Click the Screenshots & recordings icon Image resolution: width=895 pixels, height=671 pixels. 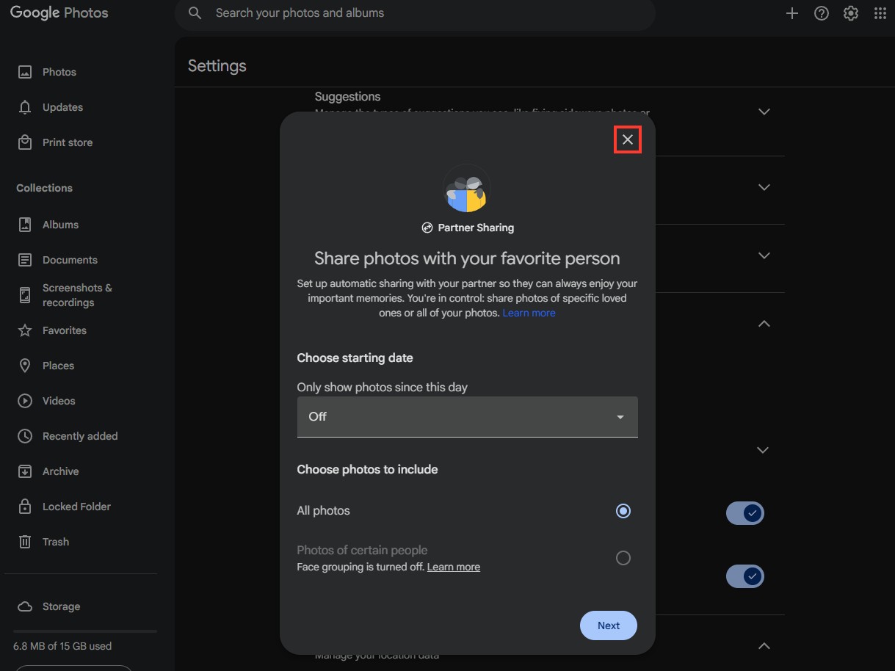[25, 295]
